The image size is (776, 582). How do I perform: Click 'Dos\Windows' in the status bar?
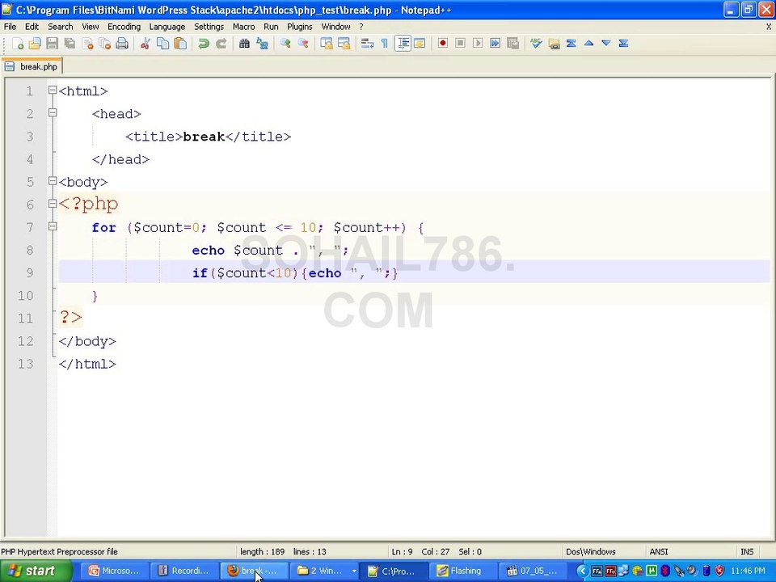591,551
